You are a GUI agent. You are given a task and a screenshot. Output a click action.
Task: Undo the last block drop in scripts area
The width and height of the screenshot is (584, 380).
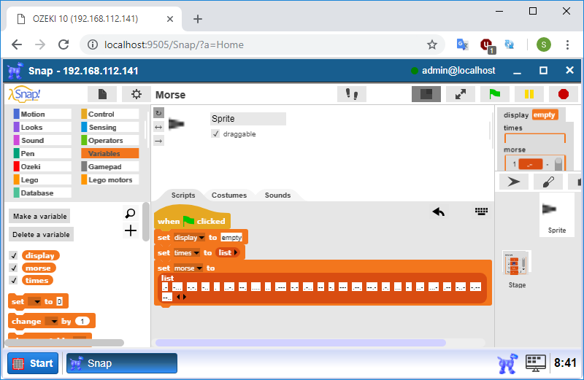(439, 212)
